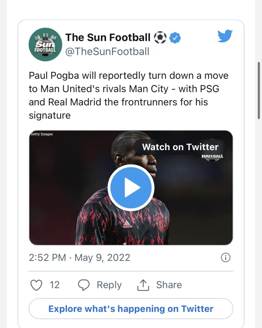Click the tweet text about Paul Pogba
262x328 pixels.
pos(129,95)
